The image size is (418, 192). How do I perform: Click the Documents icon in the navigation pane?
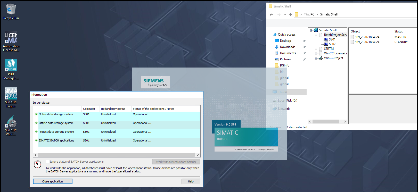click(x=277, y=53)
